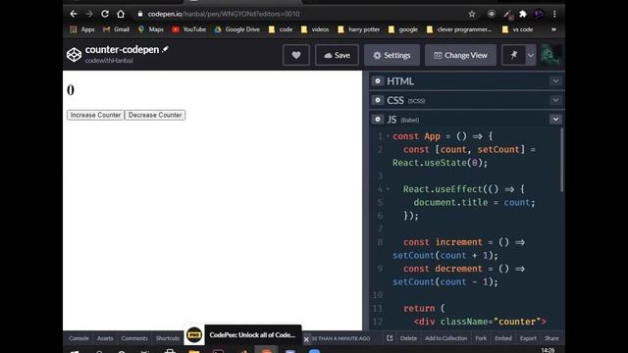Image resolution: width=628 pixels, height=353 pixels.
Task: Fork this pen
Action: point(481,338)
